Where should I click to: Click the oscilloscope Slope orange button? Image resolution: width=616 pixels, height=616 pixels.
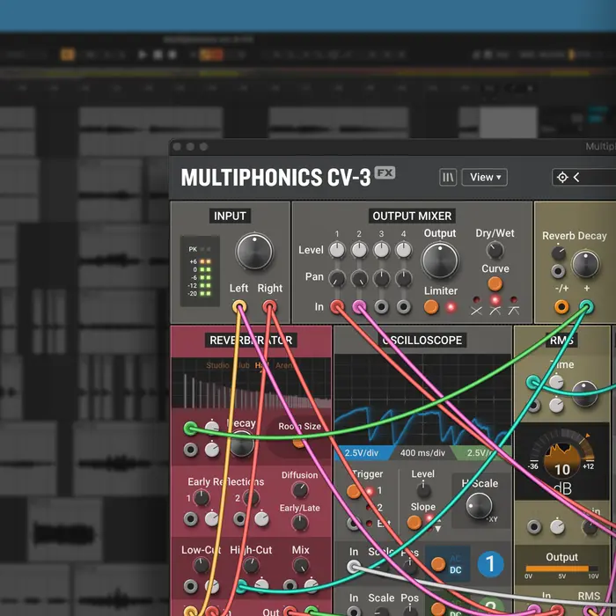click(414, 523)
